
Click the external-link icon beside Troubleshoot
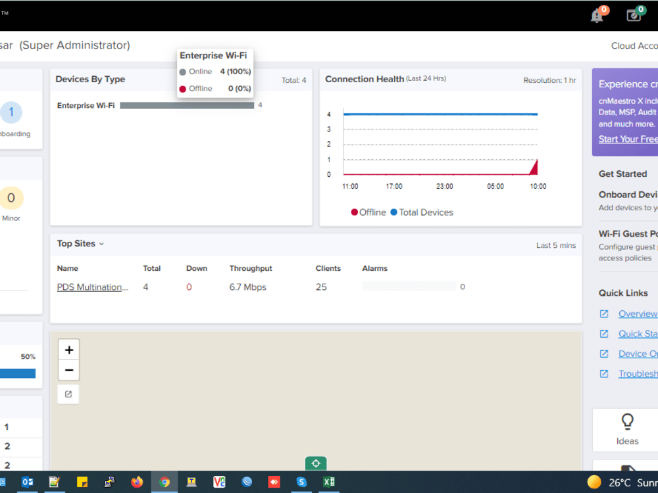(x=603, y=373)
